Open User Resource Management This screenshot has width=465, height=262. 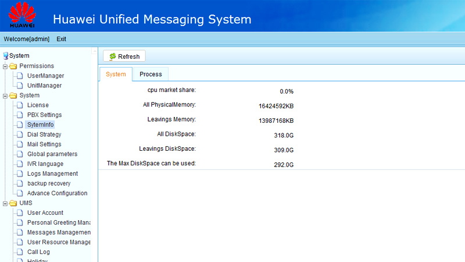coord(59,242)
